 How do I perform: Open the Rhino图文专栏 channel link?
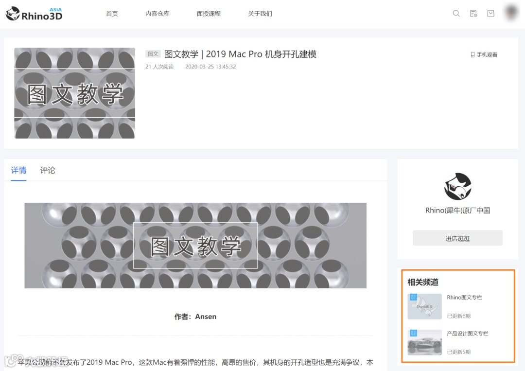coord(464,298)
